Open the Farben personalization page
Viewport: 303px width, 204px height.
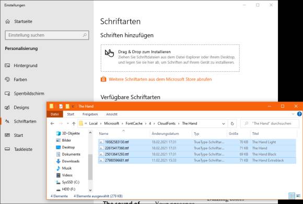tap(16, 80)
